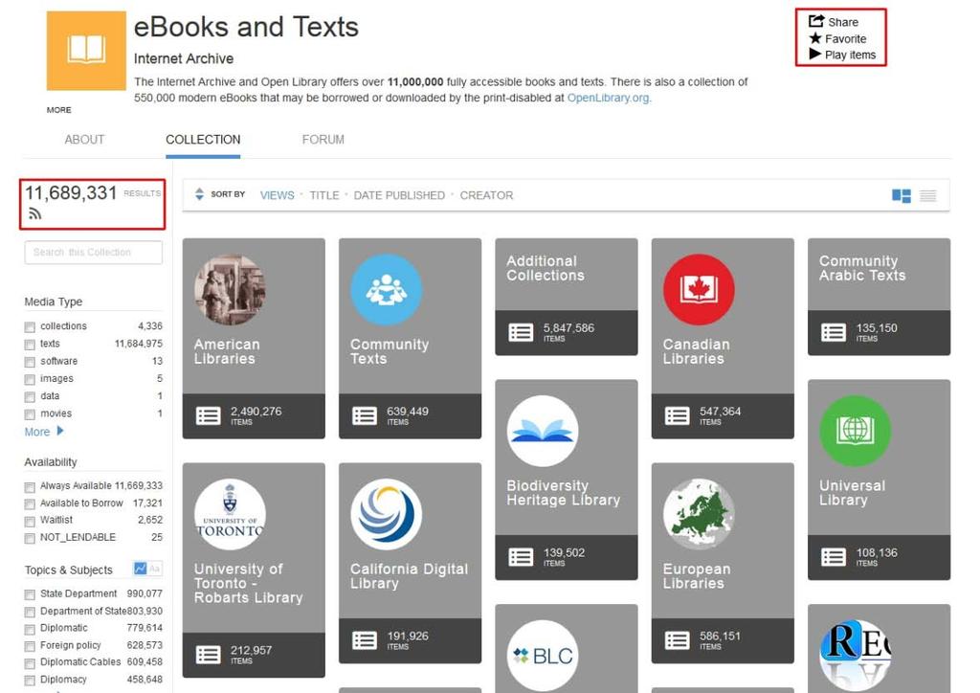Click items list icon on European Libraries
This screenshot has width=980, height=693.
[677, 640]
